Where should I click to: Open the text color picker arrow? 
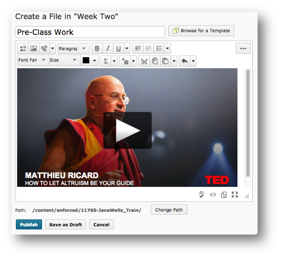(x=94, y=61)
